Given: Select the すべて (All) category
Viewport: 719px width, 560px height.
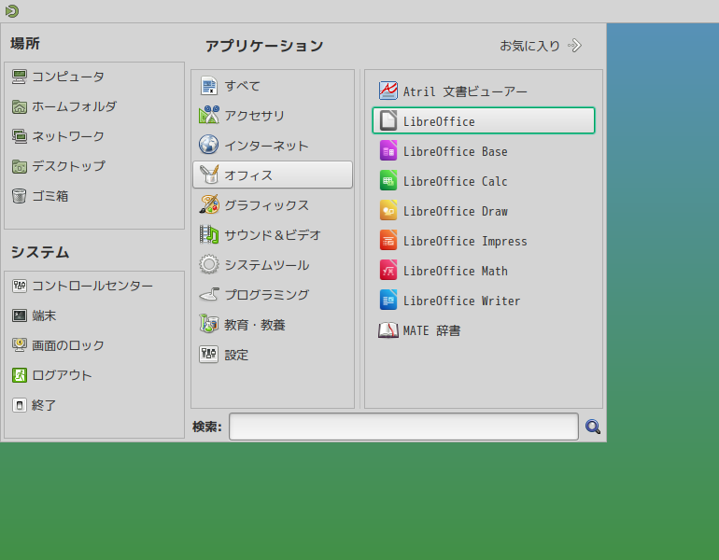Looking at the screenshot, I should point(273,85).
